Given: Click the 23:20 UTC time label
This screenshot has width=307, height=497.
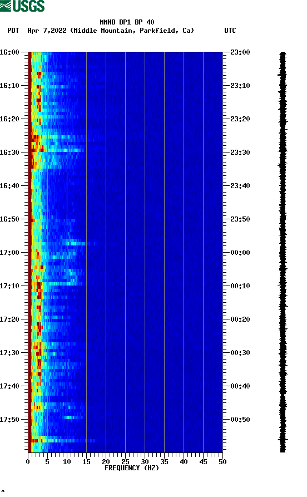Looking at the screenshot, I should click(240, 119).
